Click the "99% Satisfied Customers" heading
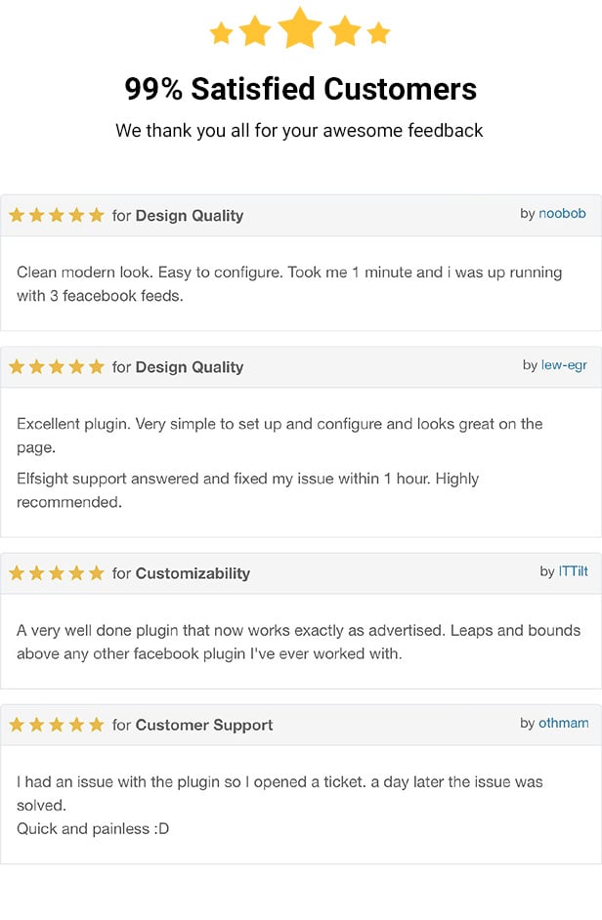Image resolution: width=602 pixels, height=920 pixels. (x=300, y=89)
